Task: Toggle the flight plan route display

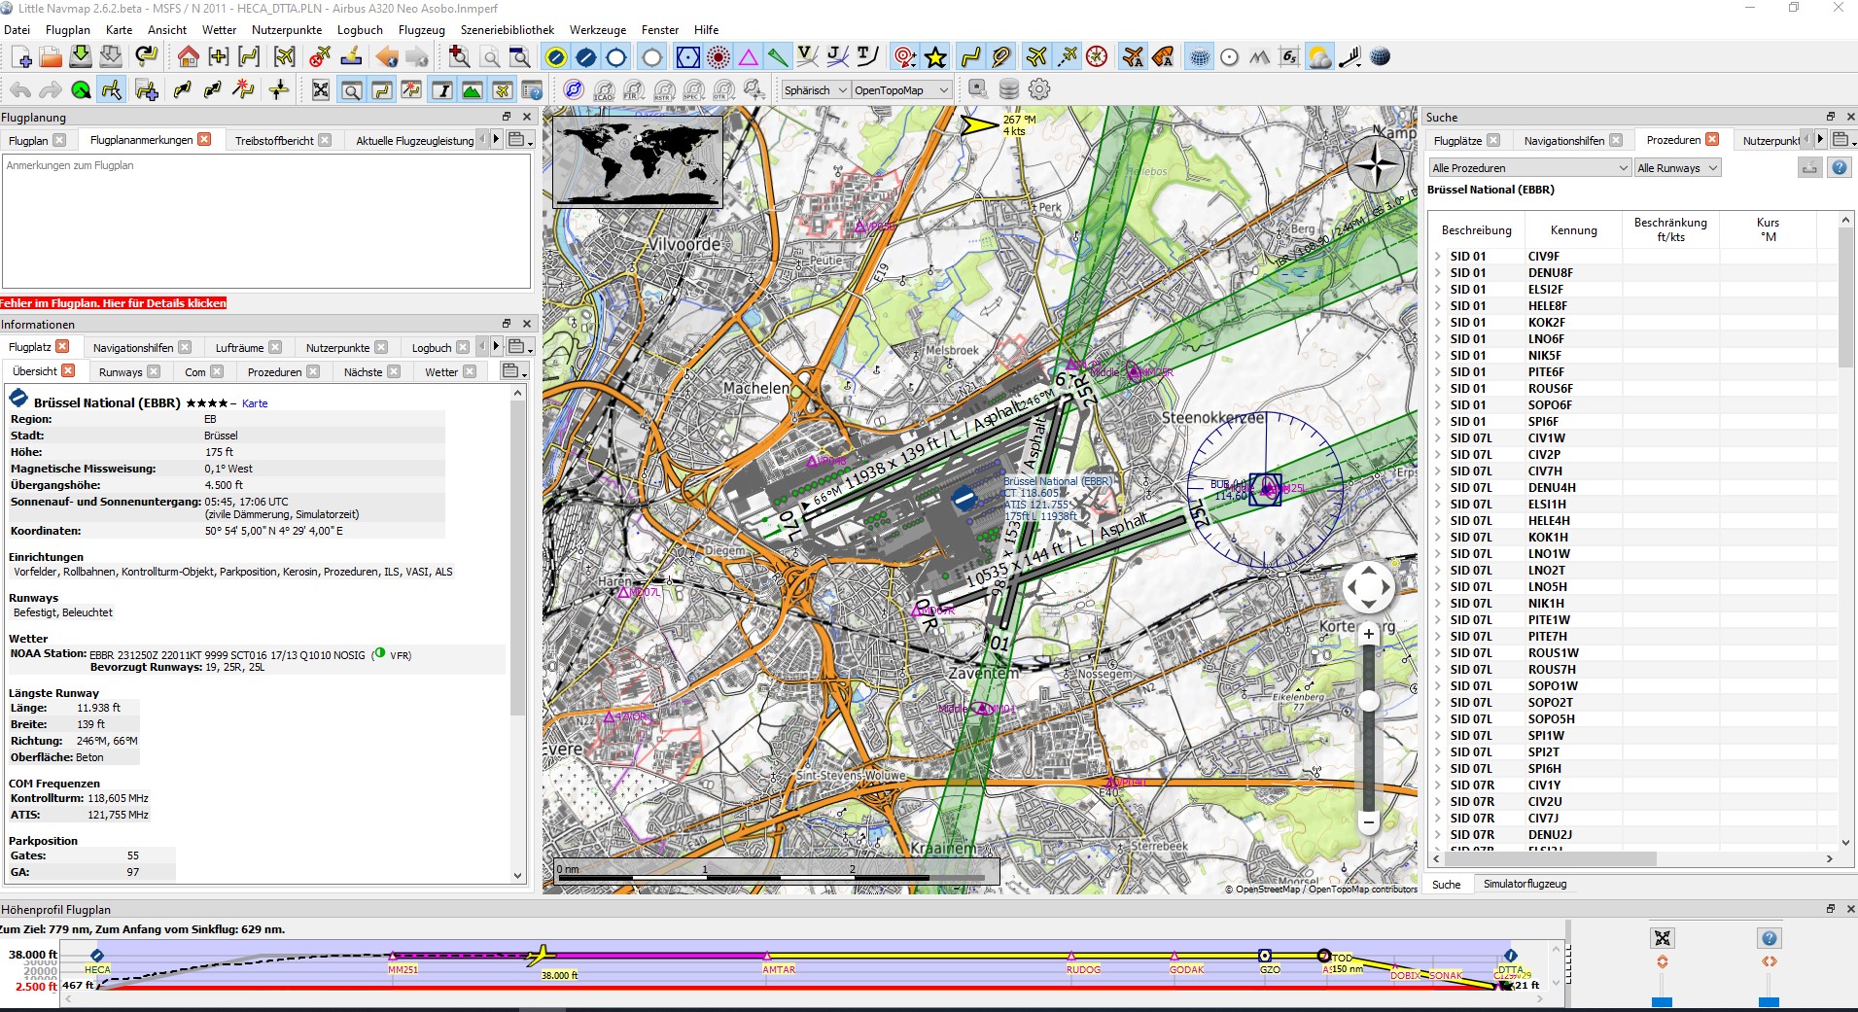Action: click(970, 57)
